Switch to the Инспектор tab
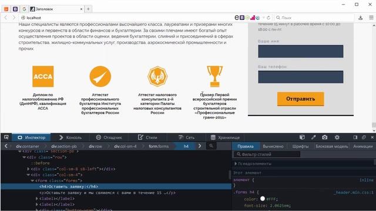The height and width of the screenshot is (211, 376). click(x=31, y=138)
